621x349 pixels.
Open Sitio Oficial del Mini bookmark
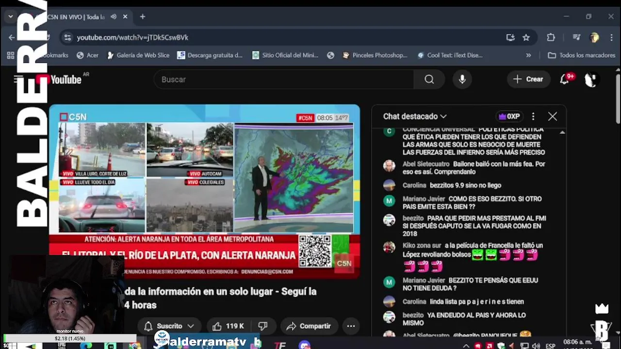[285, 55]
